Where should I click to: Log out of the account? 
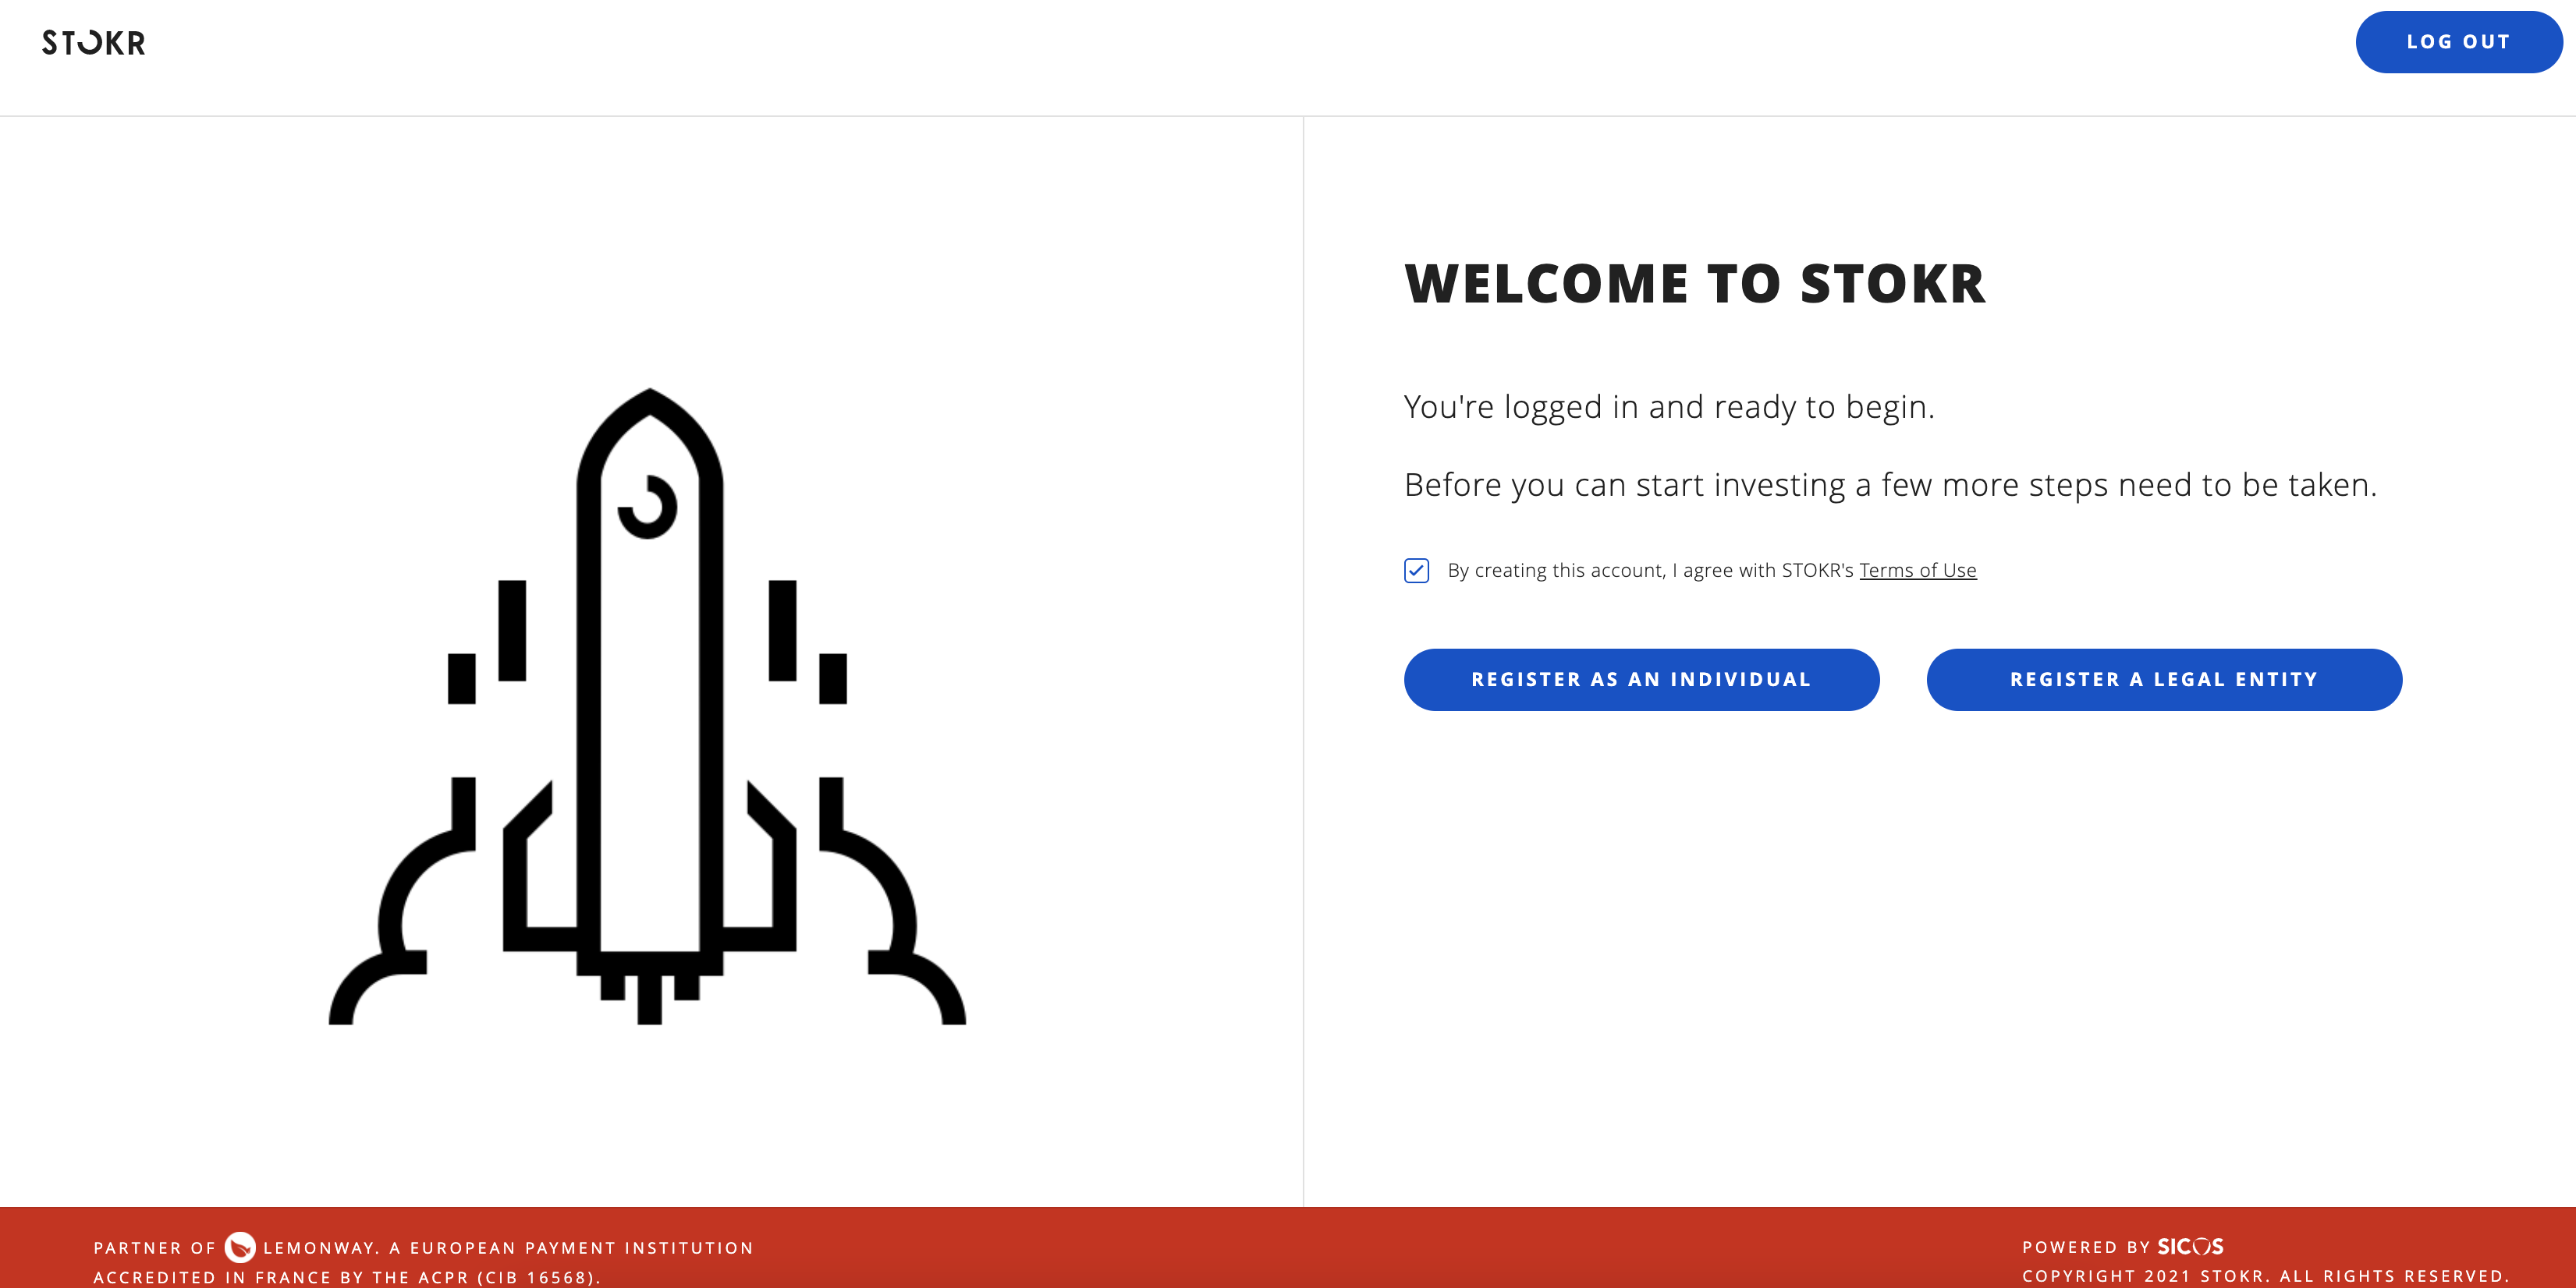click(x=2458, y=42)
